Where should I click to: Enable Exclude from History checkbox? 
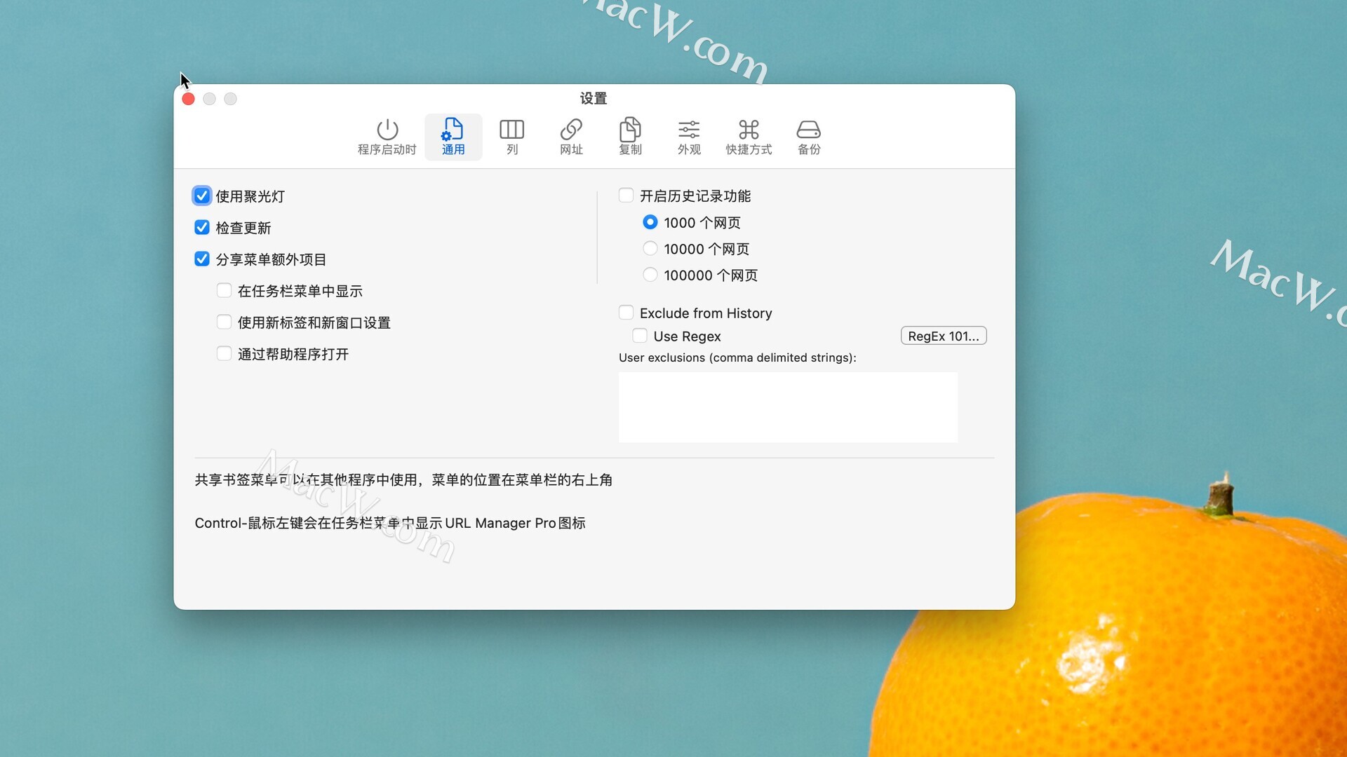[626, 312]
